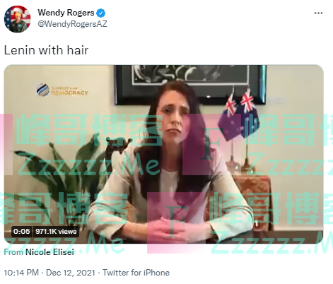
Task: Click the speaker's face in the video
Action: [x=174, y=115]
